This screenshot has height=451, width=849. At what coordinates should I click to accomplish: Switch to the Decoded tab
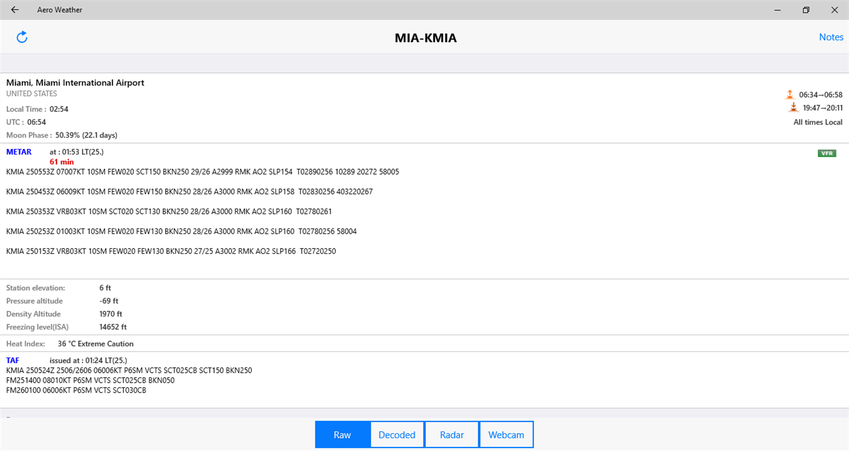[x=397, y=435]
